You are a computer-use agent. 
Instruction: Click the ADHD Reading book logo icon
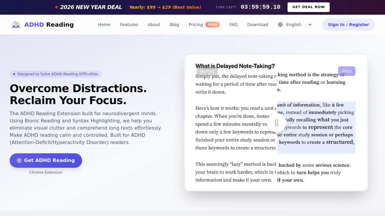16,25
